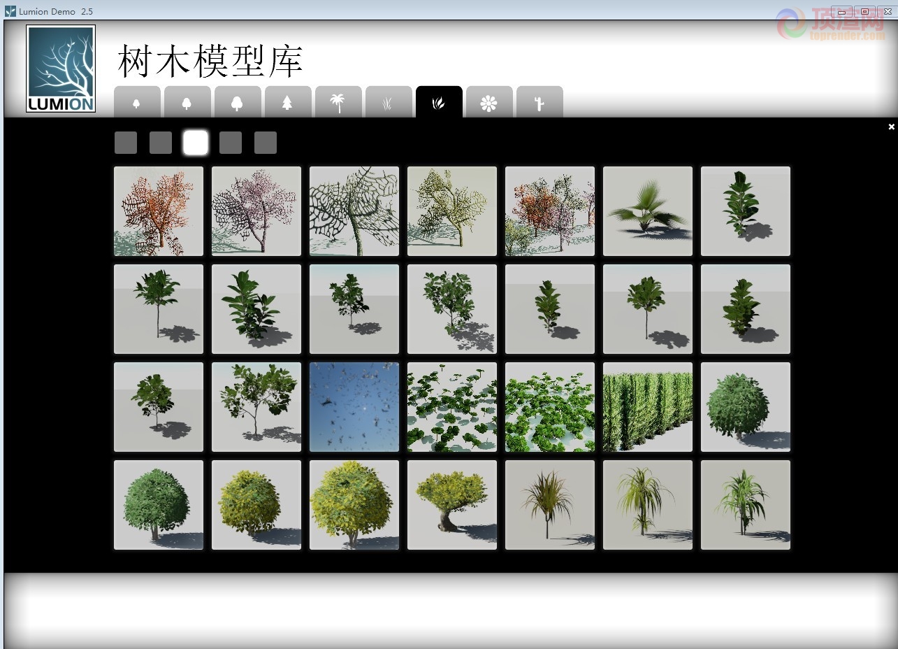Pick the tall green hedge wall thumbnail

click(648, 407)
